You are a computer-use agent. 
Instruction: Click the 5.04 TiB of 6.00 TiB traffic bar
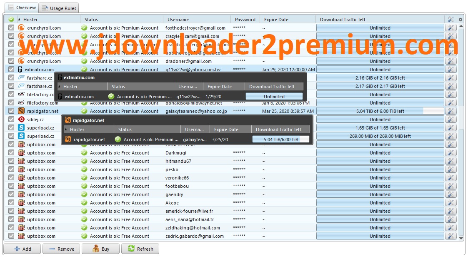pyautogui.click(x=380, y=111)
